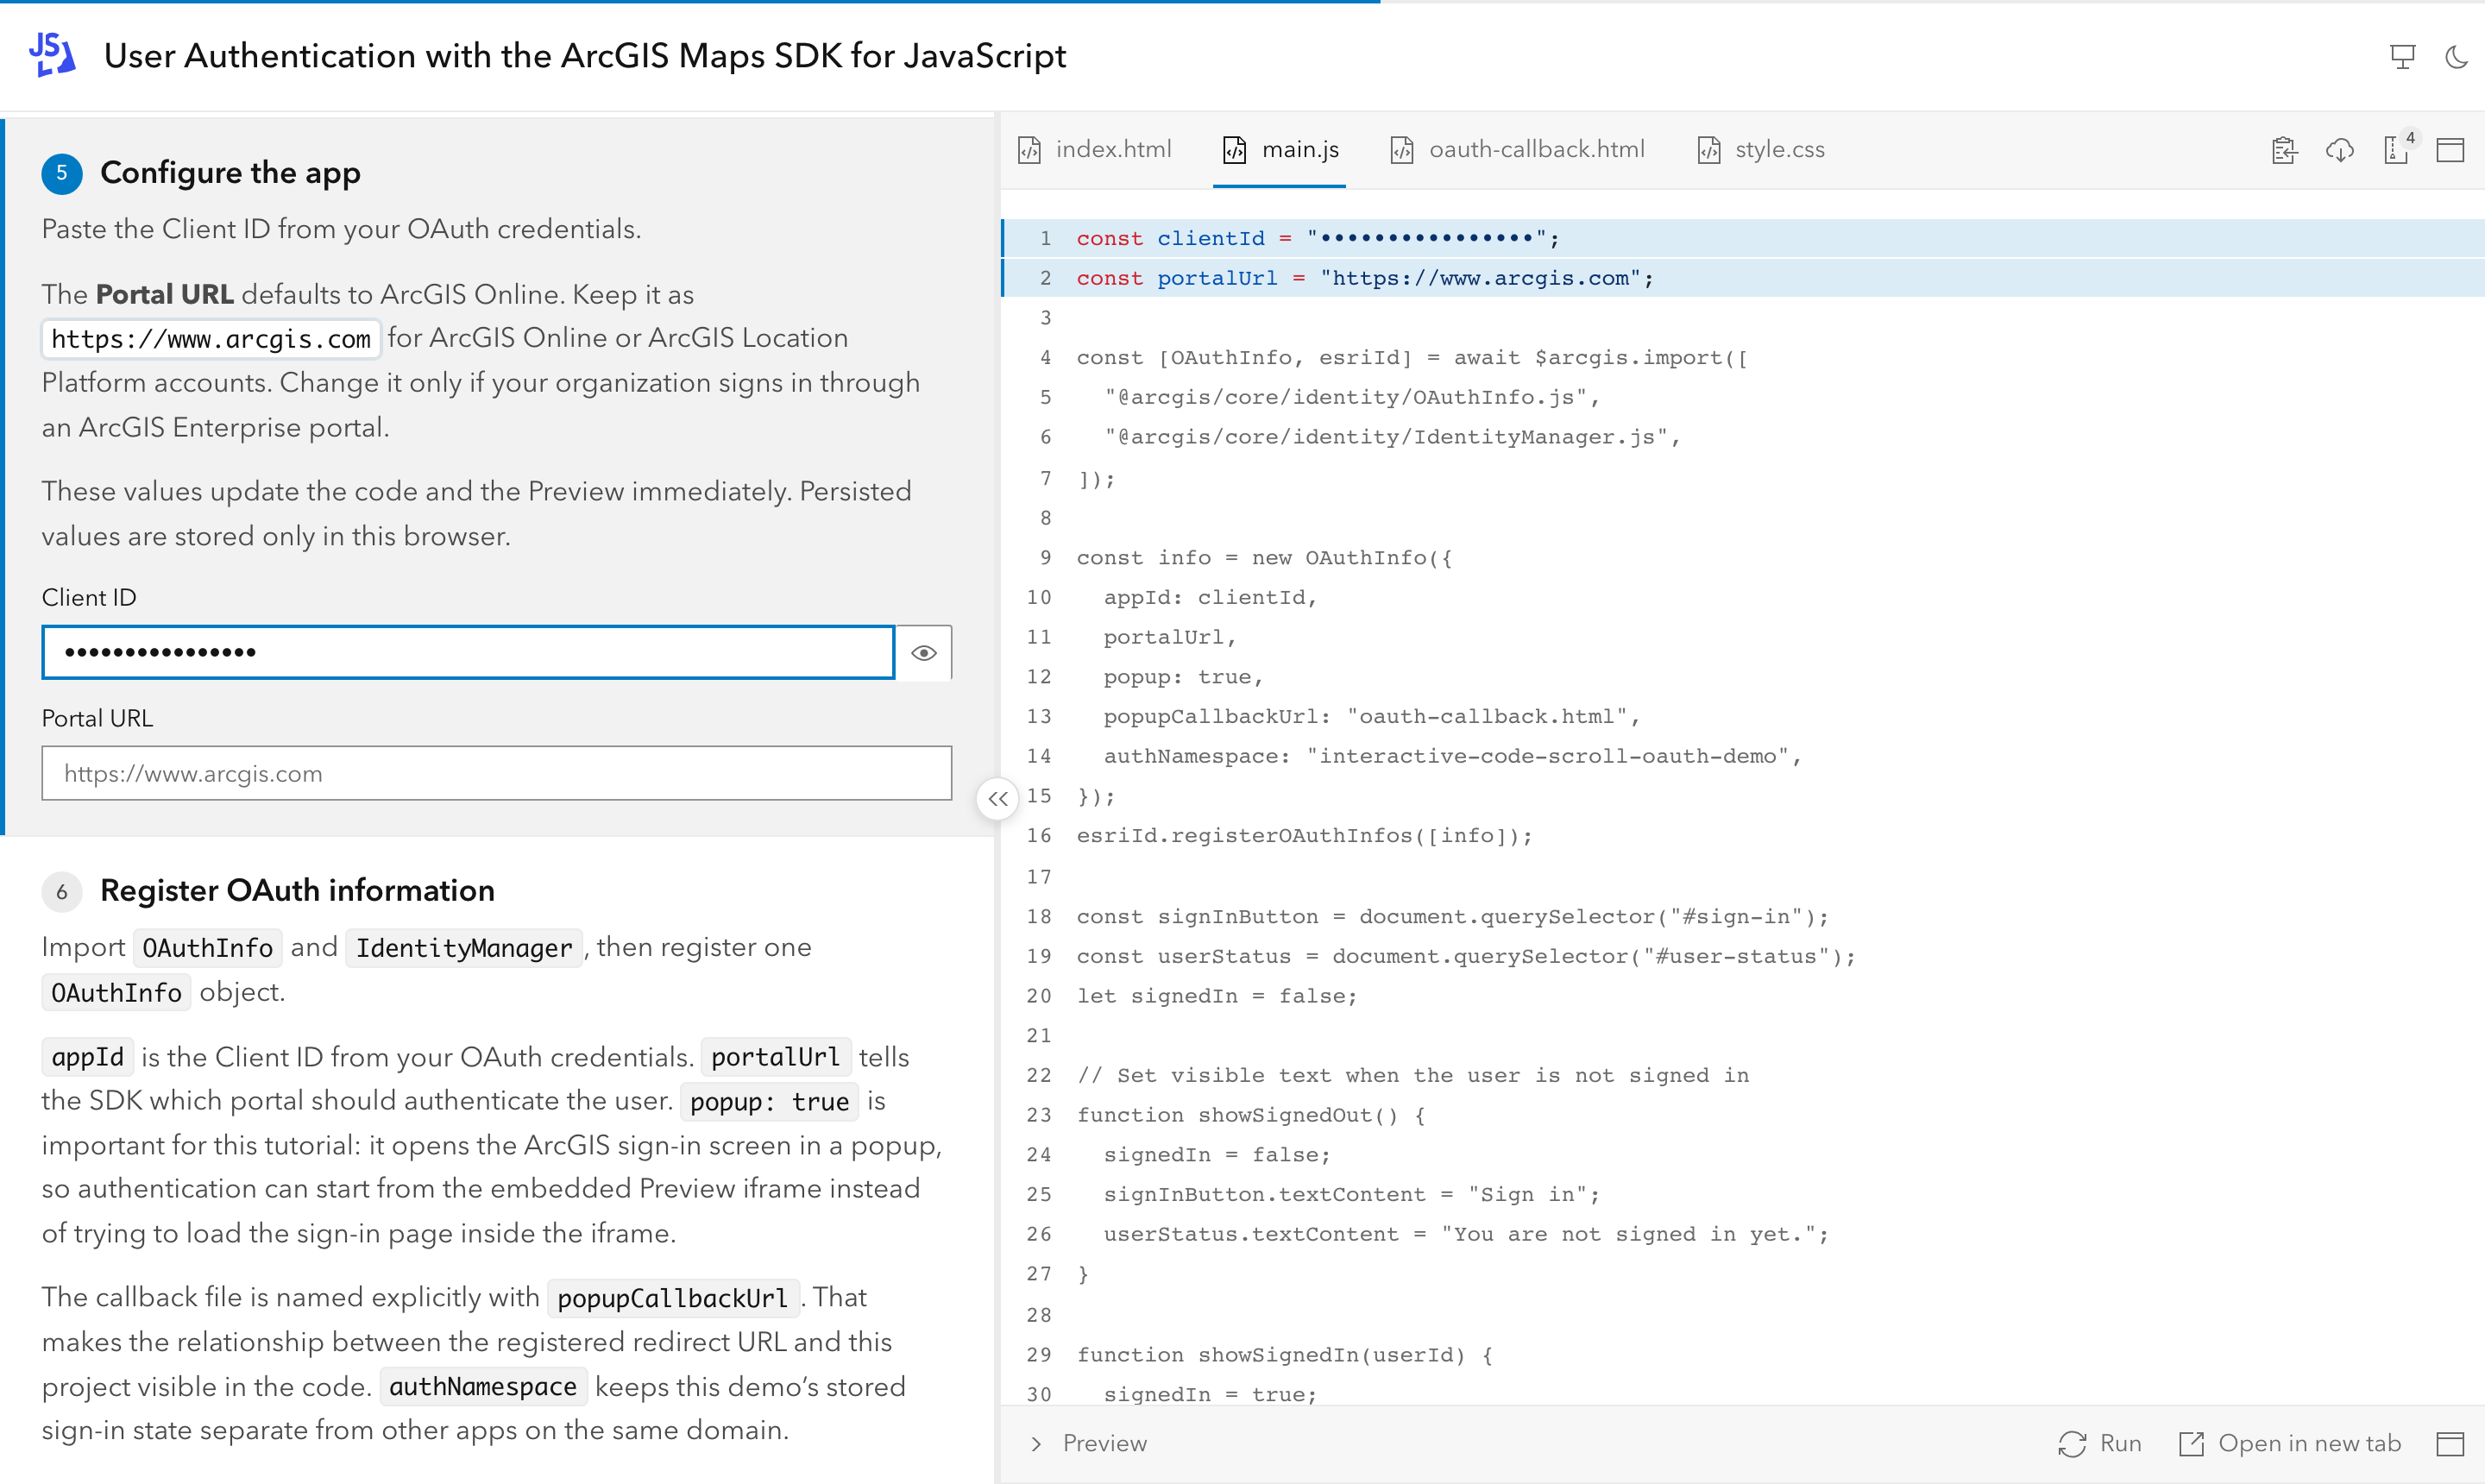Expand the Preview panel chevron
The height and width of the screenshot is (1484, 2485).
click(x=1036, y=1443)
